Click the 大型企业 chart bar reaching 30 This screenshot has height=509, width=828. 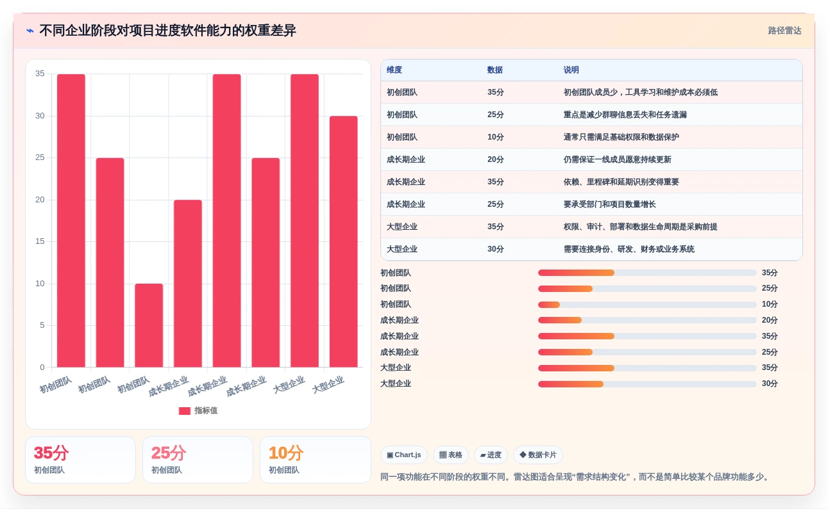click(344, 241)
